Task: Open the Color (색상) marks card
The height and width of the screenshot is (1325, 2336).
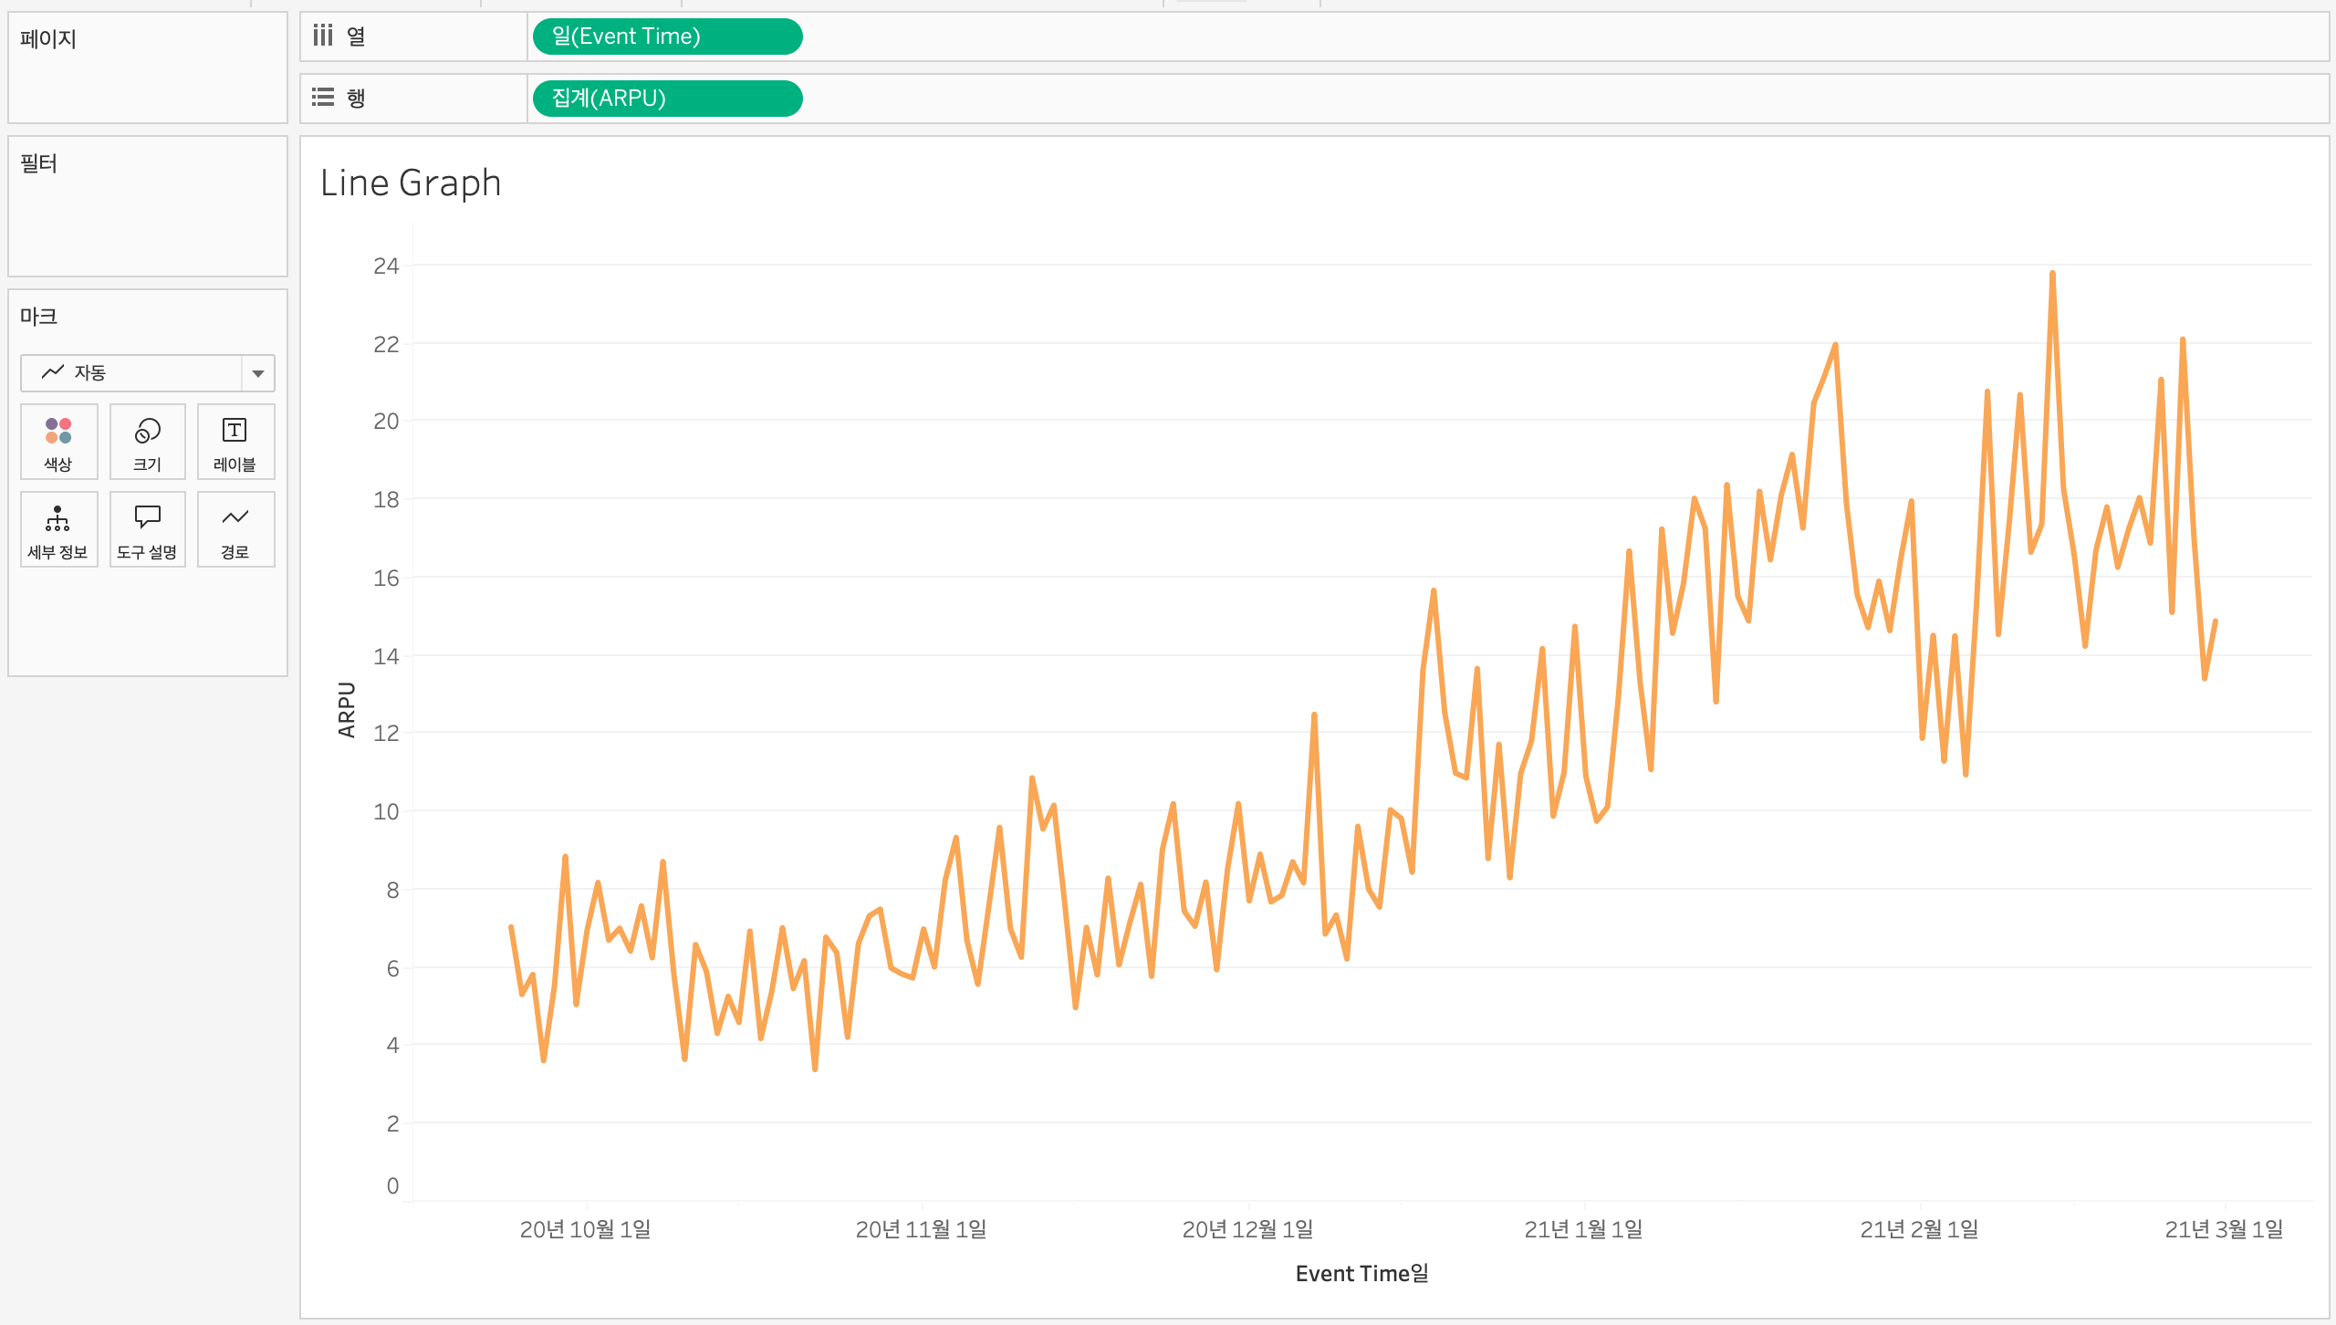Action: pos(58,443)
